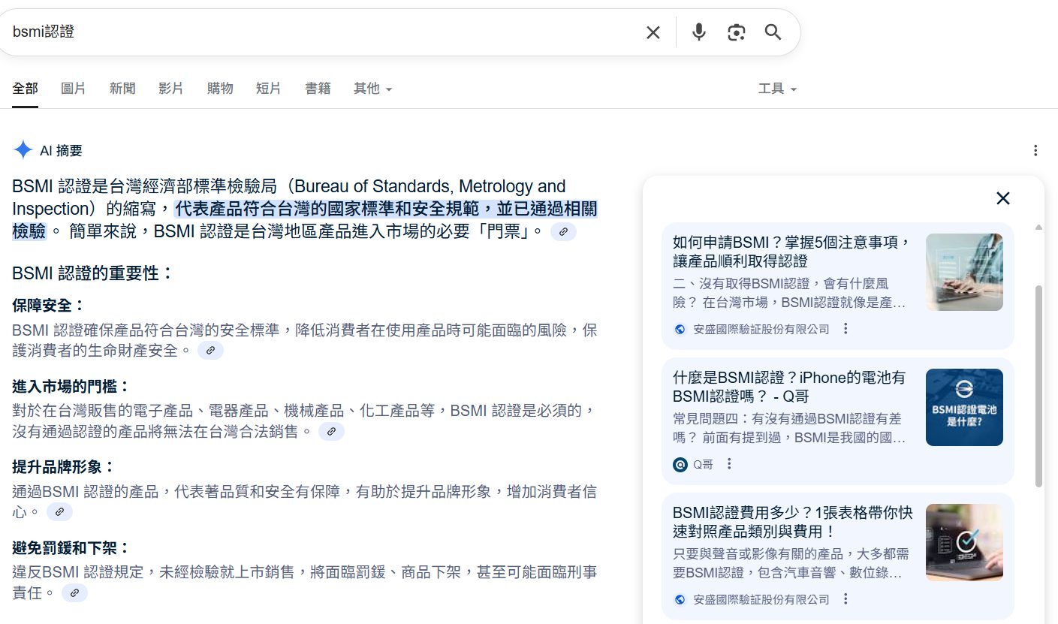Click thumbnail of BSMI認證費用多少 article

point(964,542)
